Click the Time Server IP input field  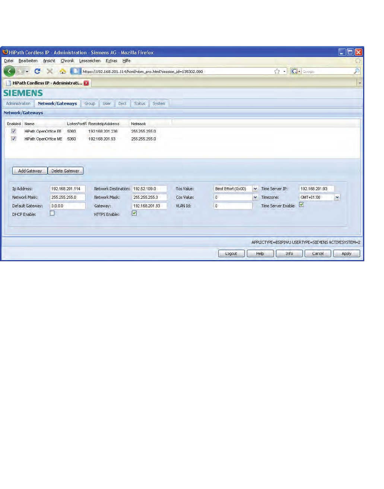pyautogui.click(x=317, y=189)
